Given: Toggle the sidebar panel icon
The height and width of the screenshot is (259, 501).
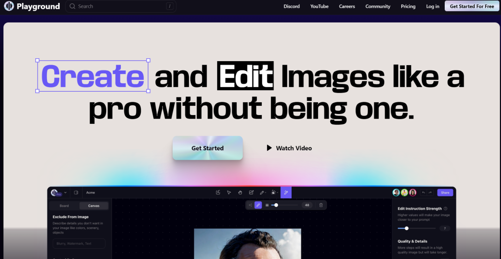Looking at the screenshot, I should pos(76,192).
